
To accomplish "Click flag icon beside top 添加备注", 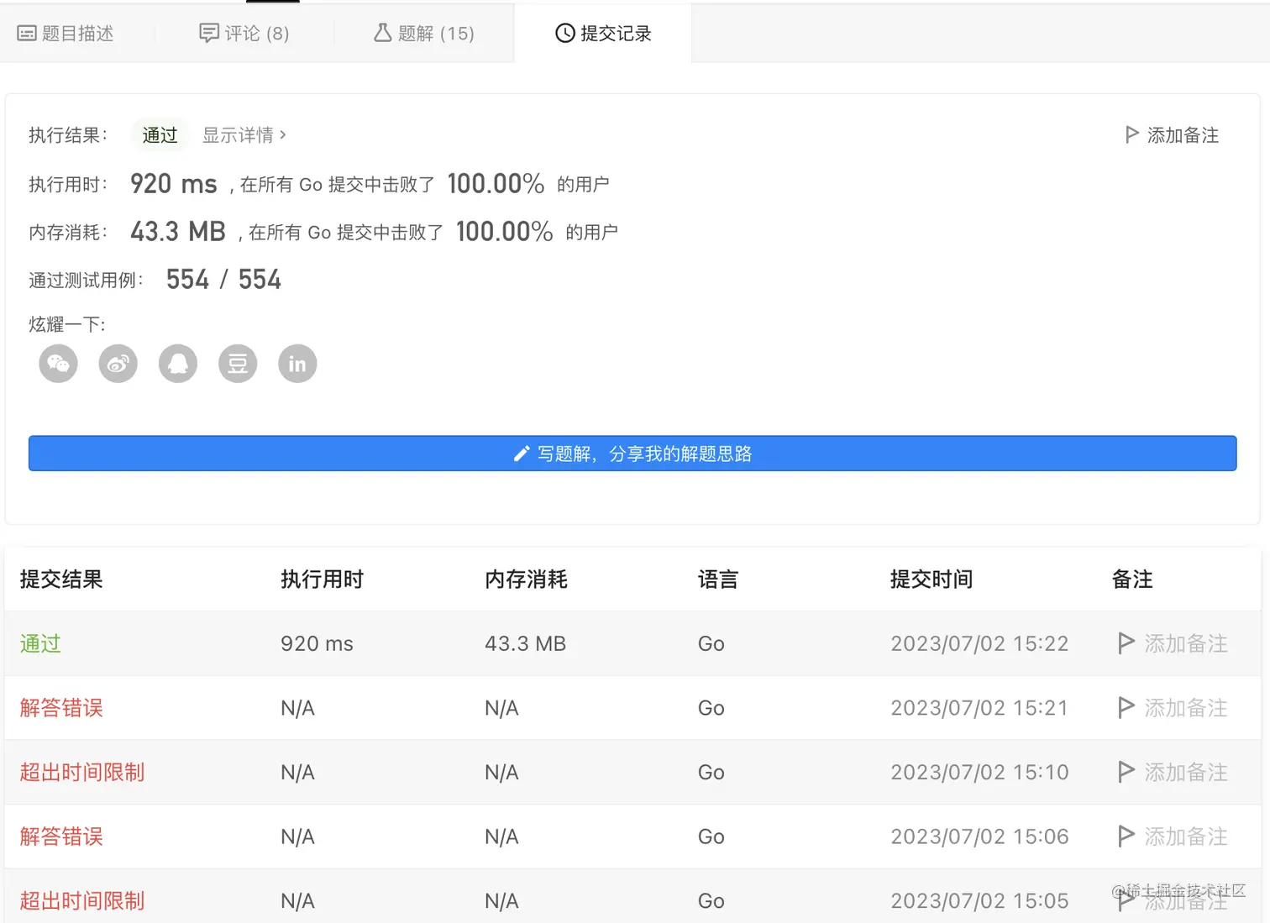I will coord(1132,134).
